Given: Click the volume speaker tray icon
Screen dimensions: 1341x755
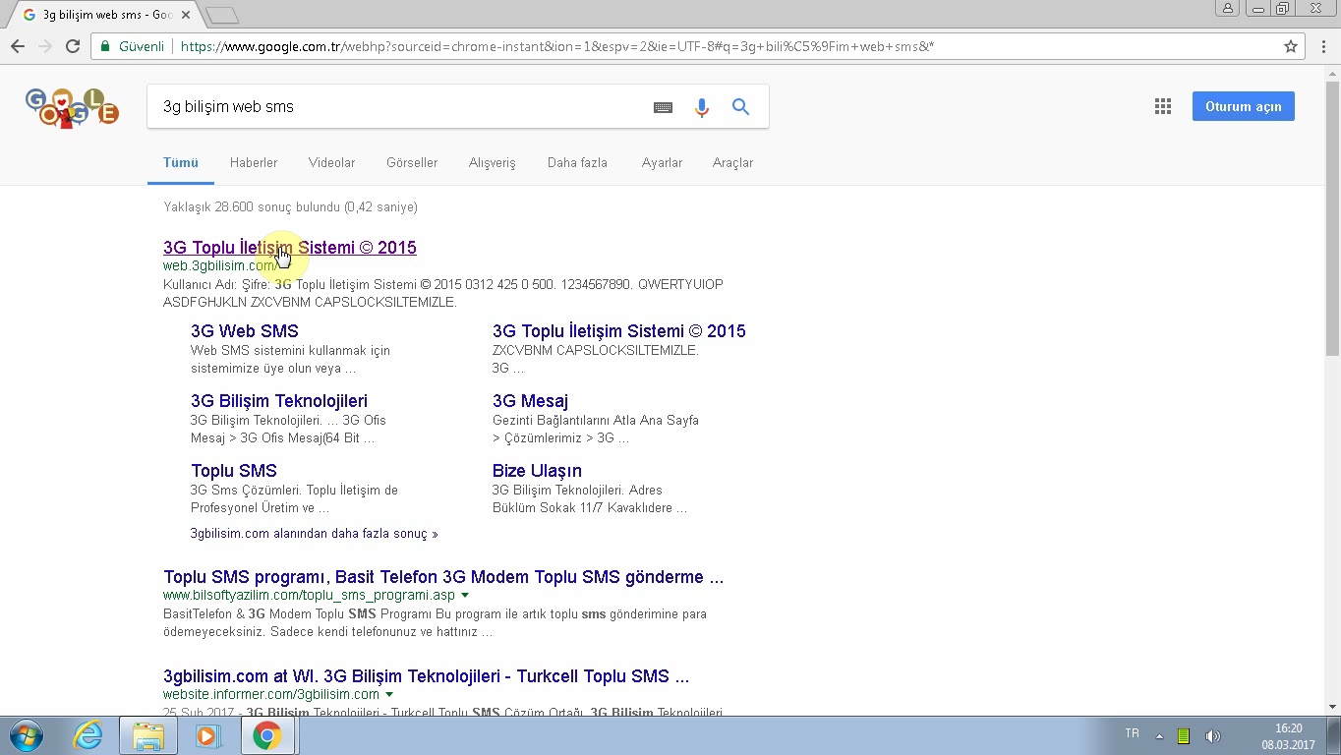Looking at the screenshot, I should click(x=1212, y=736).
